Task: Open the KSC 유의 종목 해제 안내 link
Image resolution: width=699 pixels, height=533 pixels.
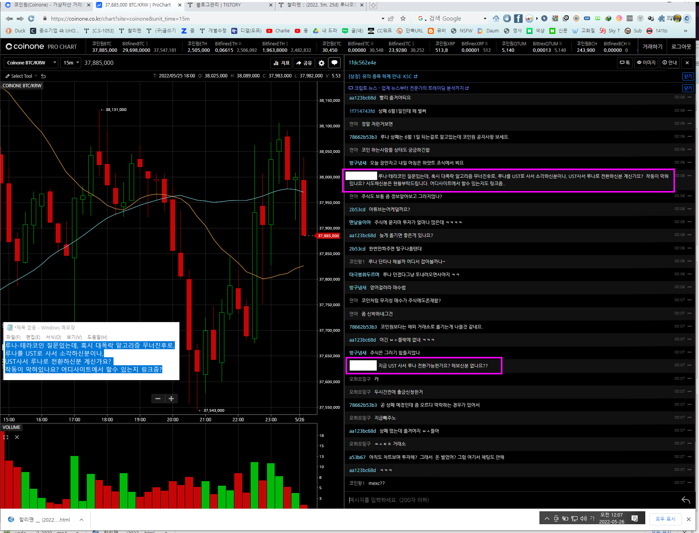Action: click(383, 76)
